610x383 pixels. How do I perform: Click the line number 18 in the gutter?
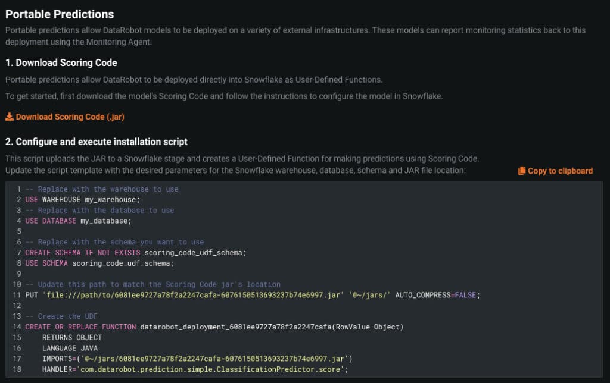click(x=17, y=369)
